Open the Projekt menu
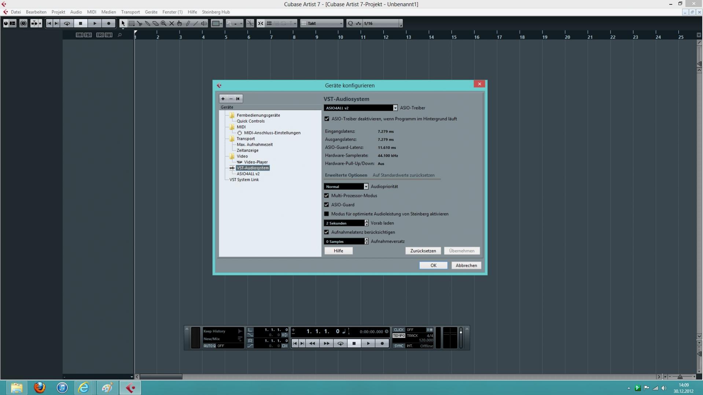Viewport: 703px width, 395px height. tap(58, 12)
